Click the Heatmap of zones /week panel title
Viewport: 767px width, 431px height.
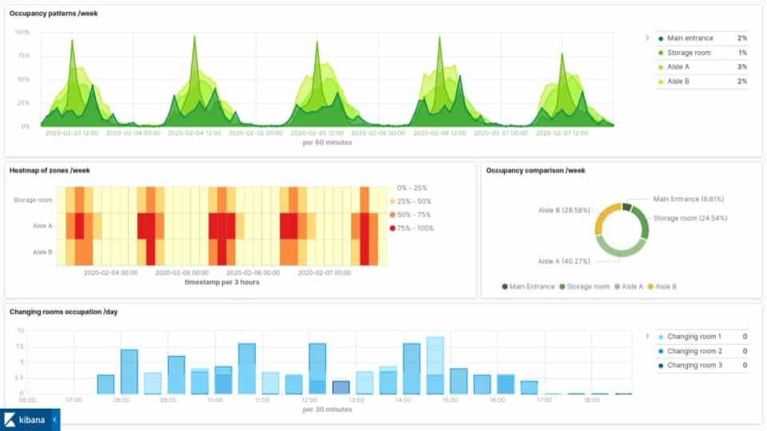pos(50,171)
